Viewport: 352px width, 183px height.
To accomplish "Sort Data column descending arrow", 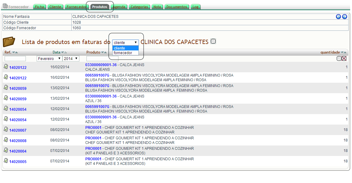I will (62, 52).
